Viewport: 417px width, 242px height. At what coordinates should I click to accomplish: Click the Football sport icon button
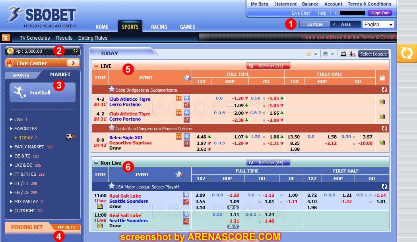(42, 92)
